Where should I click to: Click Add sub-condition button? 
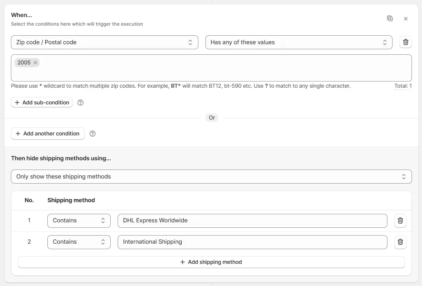click(42, 102)
